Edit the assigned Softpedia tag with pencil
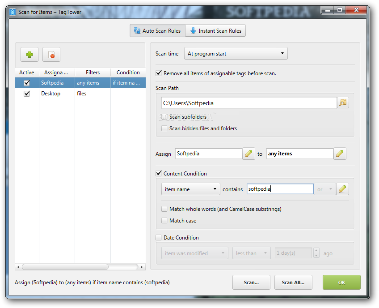Viewport: 379px width, 308px height. 248,154
